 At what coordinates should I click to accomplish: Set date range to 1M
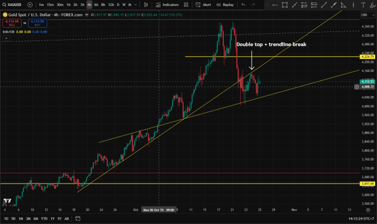pos(21,219)
